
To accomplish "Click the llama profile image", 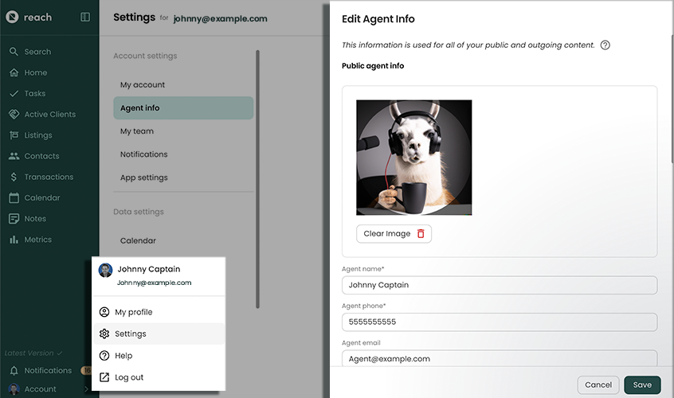I will click(x=413, y=158).
